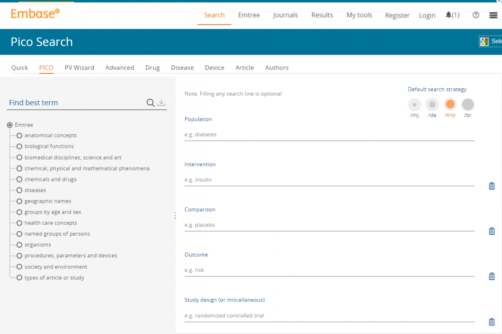
Task: Switch to the Article tab
Action: coord(244,68)
